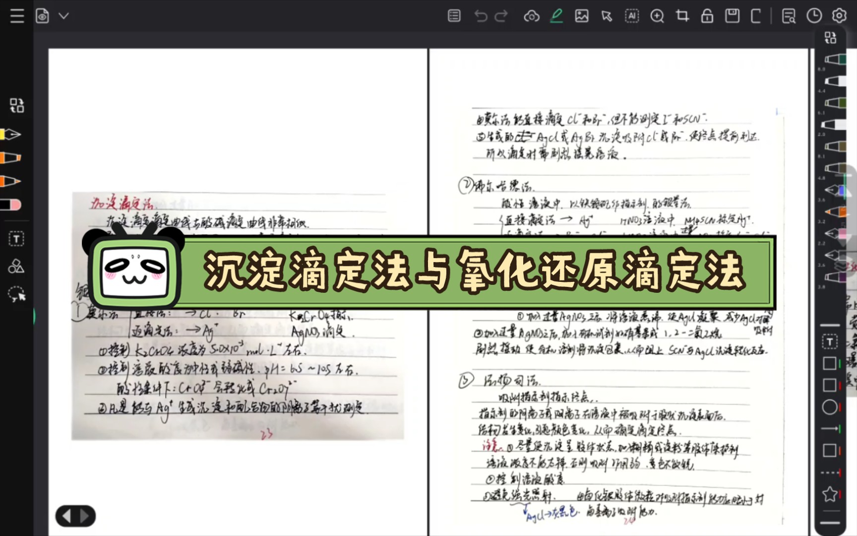
Task: Select the dashed text box tool in right panel
Action: [x=830, y=342]
